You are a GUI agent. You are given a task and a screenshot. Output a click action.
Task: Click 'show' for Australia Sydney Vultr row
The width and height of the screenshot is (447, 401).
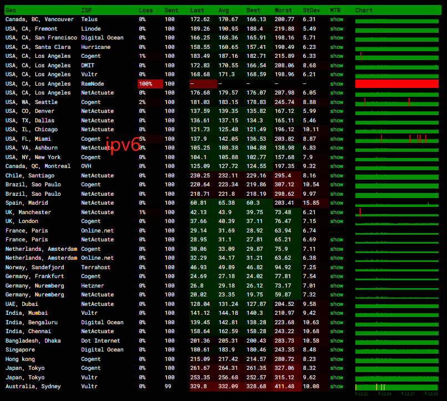pyautogui.click(x=336, y=387)
